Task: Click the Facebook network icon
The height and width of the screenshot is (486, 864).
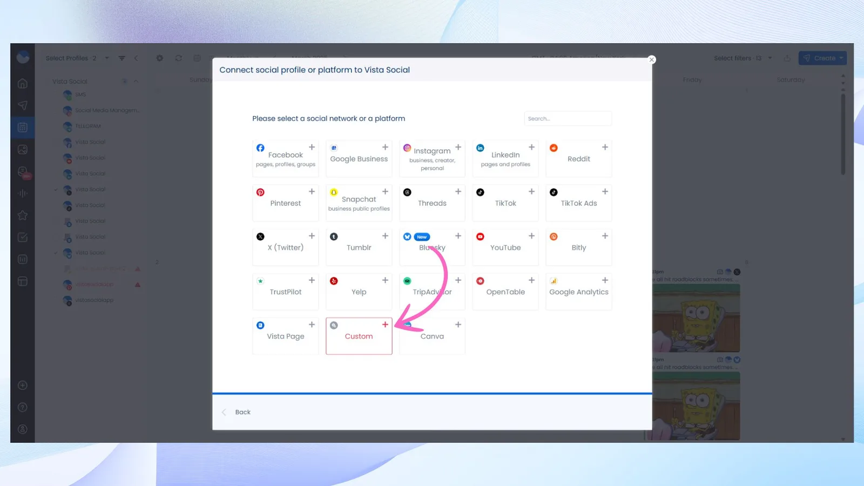Action: tap(260, 148)
